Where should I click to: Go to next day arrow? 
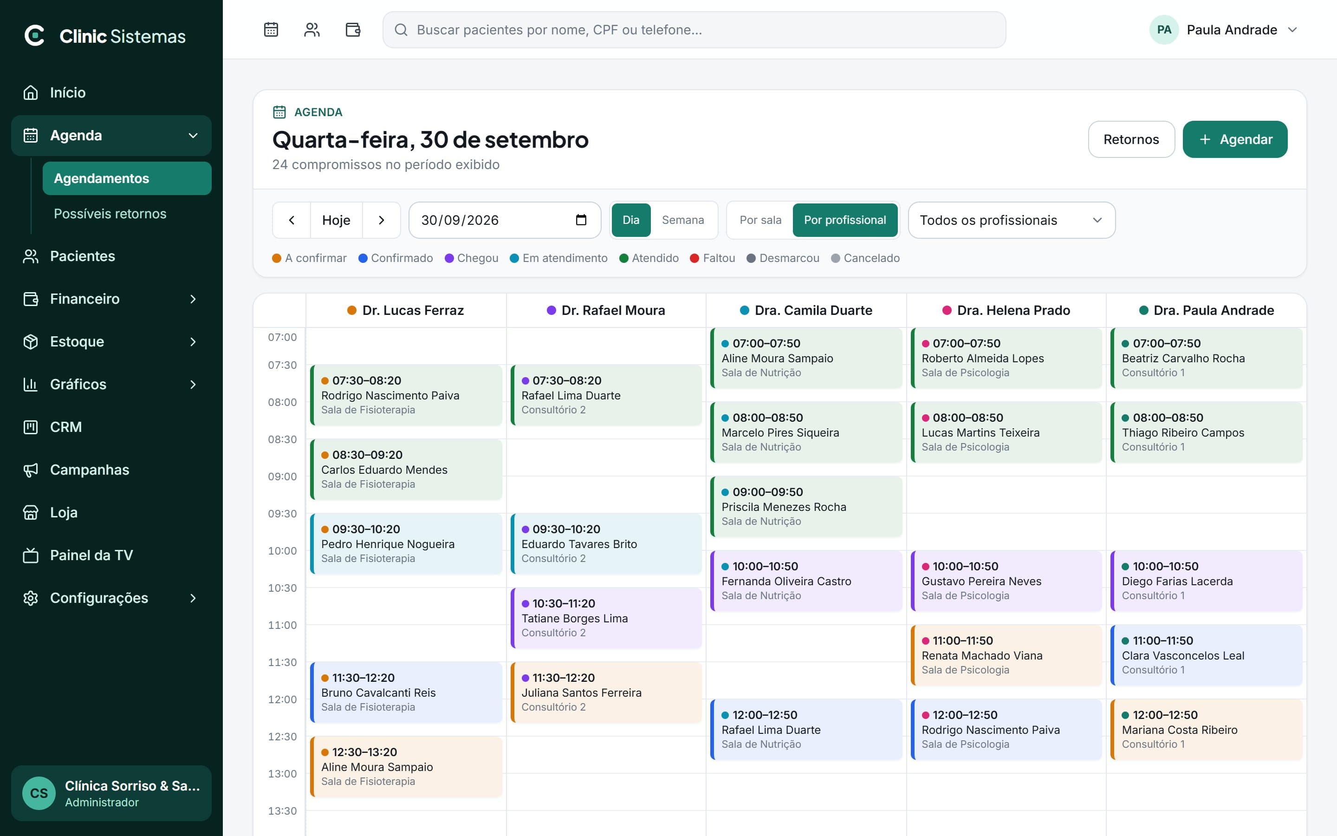[x=381, y=220]
